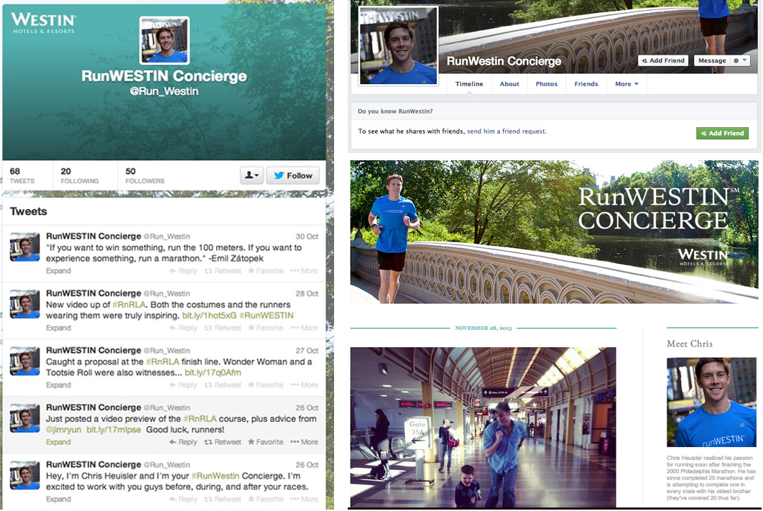Open the #RunWestin hashtag in intro tweet
Screen dimensions: 763x511
coord(215,476)
